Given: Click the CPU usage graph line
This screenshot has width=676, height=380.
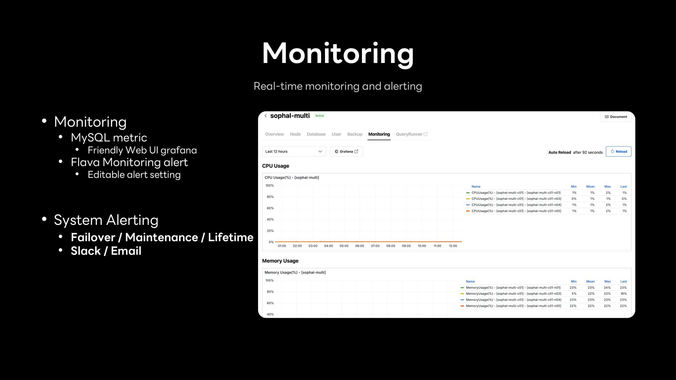Looking at the screenshot, I should [368, 242].
